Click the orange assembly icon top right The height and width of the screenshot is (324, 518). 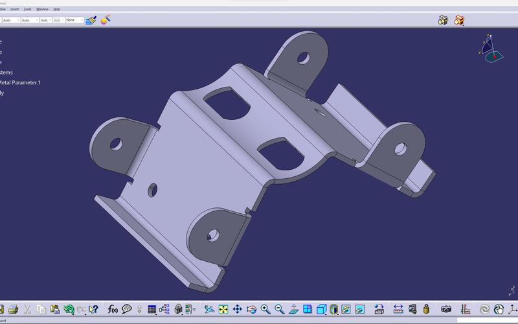[459, 20]
